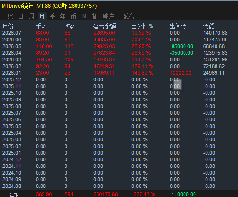This screenshot has height=197, width=238.
Task: Click total trade count 594
Action: point(69,194)
